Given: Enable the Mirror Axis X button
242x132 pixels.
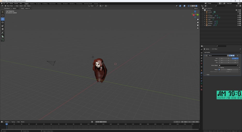Looking at the screenshot, I should click(x=222, y=58).
